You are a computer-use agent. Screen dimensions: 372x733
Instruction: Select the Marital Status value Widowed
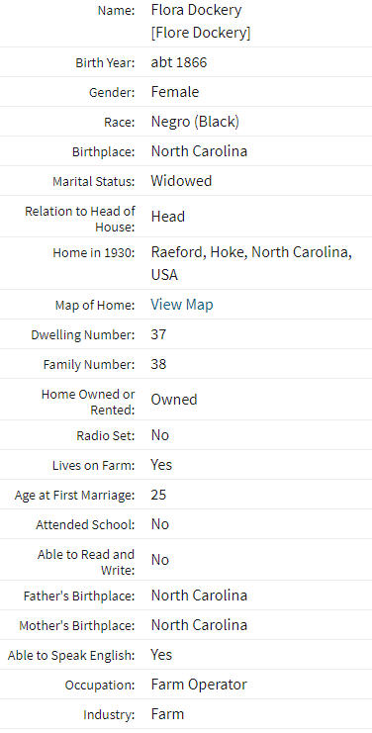[181, 181]
